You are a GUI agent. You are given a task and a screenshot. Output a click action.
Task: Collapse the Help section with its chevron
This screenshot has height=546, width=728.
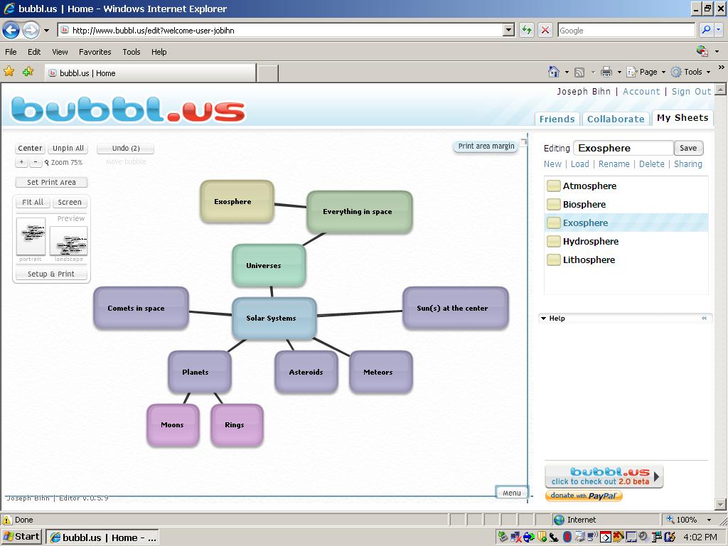tap(705, 318)
